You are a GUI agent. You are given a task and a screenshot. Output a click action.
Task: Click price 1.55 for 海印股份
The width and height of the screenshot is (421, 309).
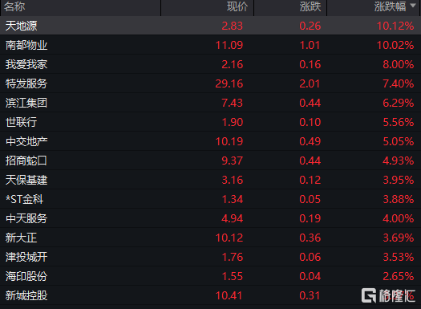point(233,276)
